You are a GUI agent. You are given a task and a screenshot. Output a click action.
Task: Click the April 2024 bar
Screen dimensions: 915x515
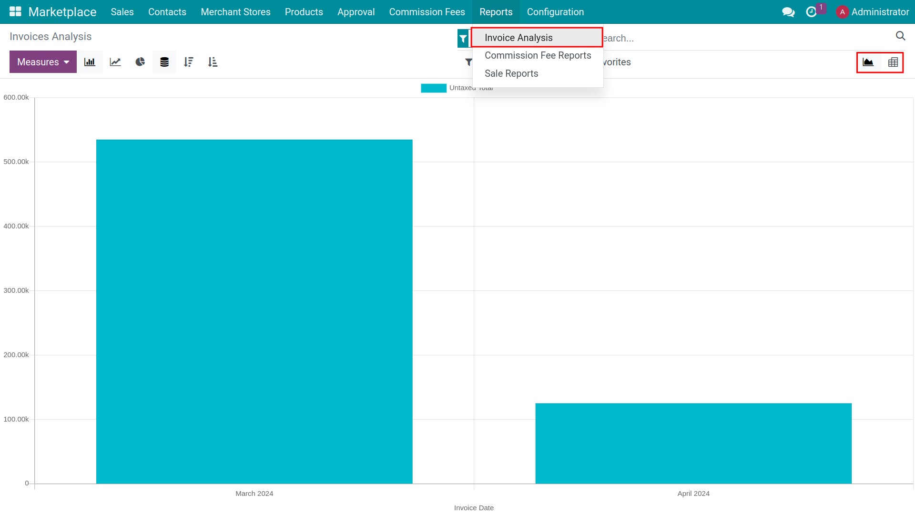pos(693,443)
